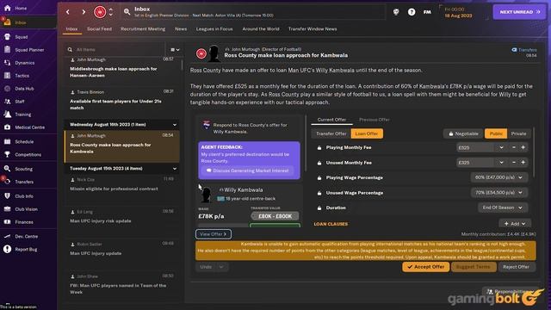Click the All Items search field
This screenshot has height=310, width=551.
116,50
